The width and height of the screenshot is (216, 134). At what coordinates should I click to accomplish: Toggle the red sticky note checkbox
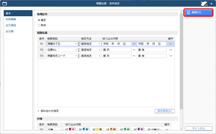point(67,129)
